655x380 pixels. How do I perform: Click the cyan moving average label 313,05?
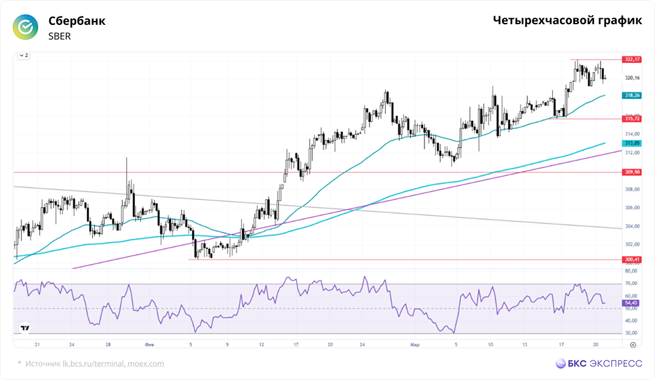pyautogui.click(x=632, y=143)
